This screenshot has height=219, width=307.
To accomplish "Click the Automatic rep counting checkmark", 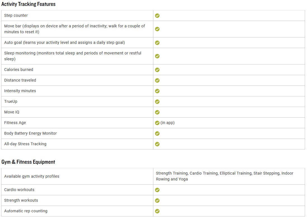I will pos(157,211).
